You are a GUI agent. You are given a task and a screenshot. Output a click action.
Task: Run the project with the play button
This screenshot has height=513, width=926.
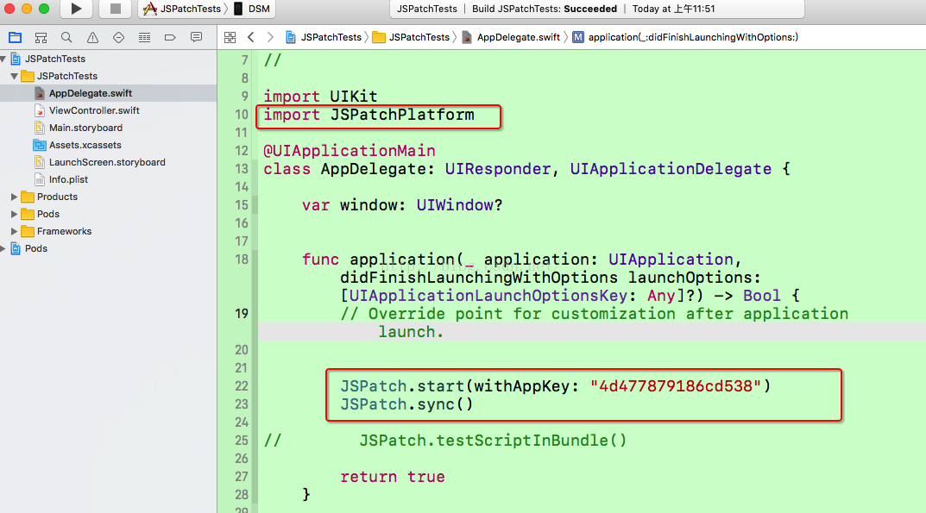tap(76, 9)
